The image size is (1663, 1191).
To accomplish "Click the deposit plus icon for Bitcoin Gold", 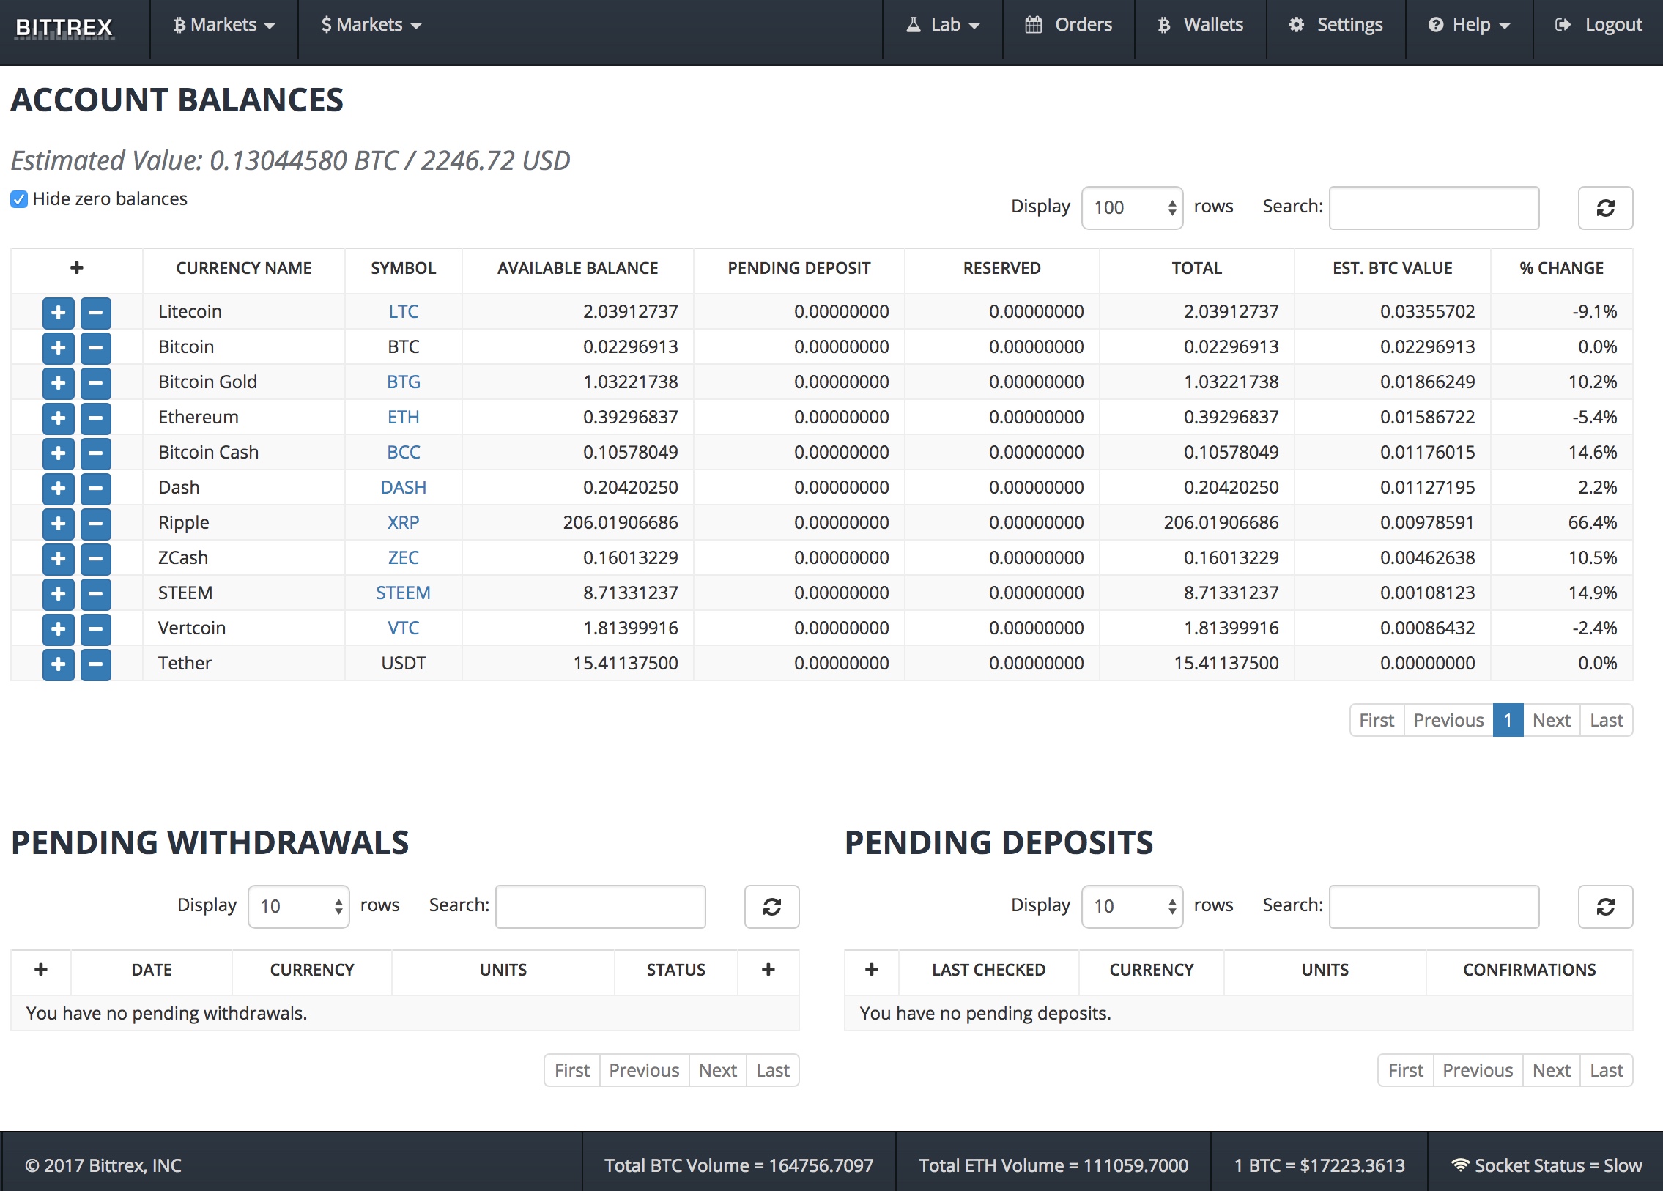I will coord(58,383).
